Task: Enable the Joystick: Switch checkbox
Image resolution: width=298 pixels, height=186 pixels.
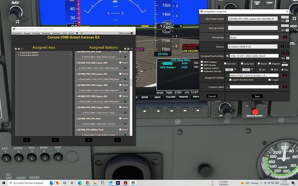Action: click(202, 68)
